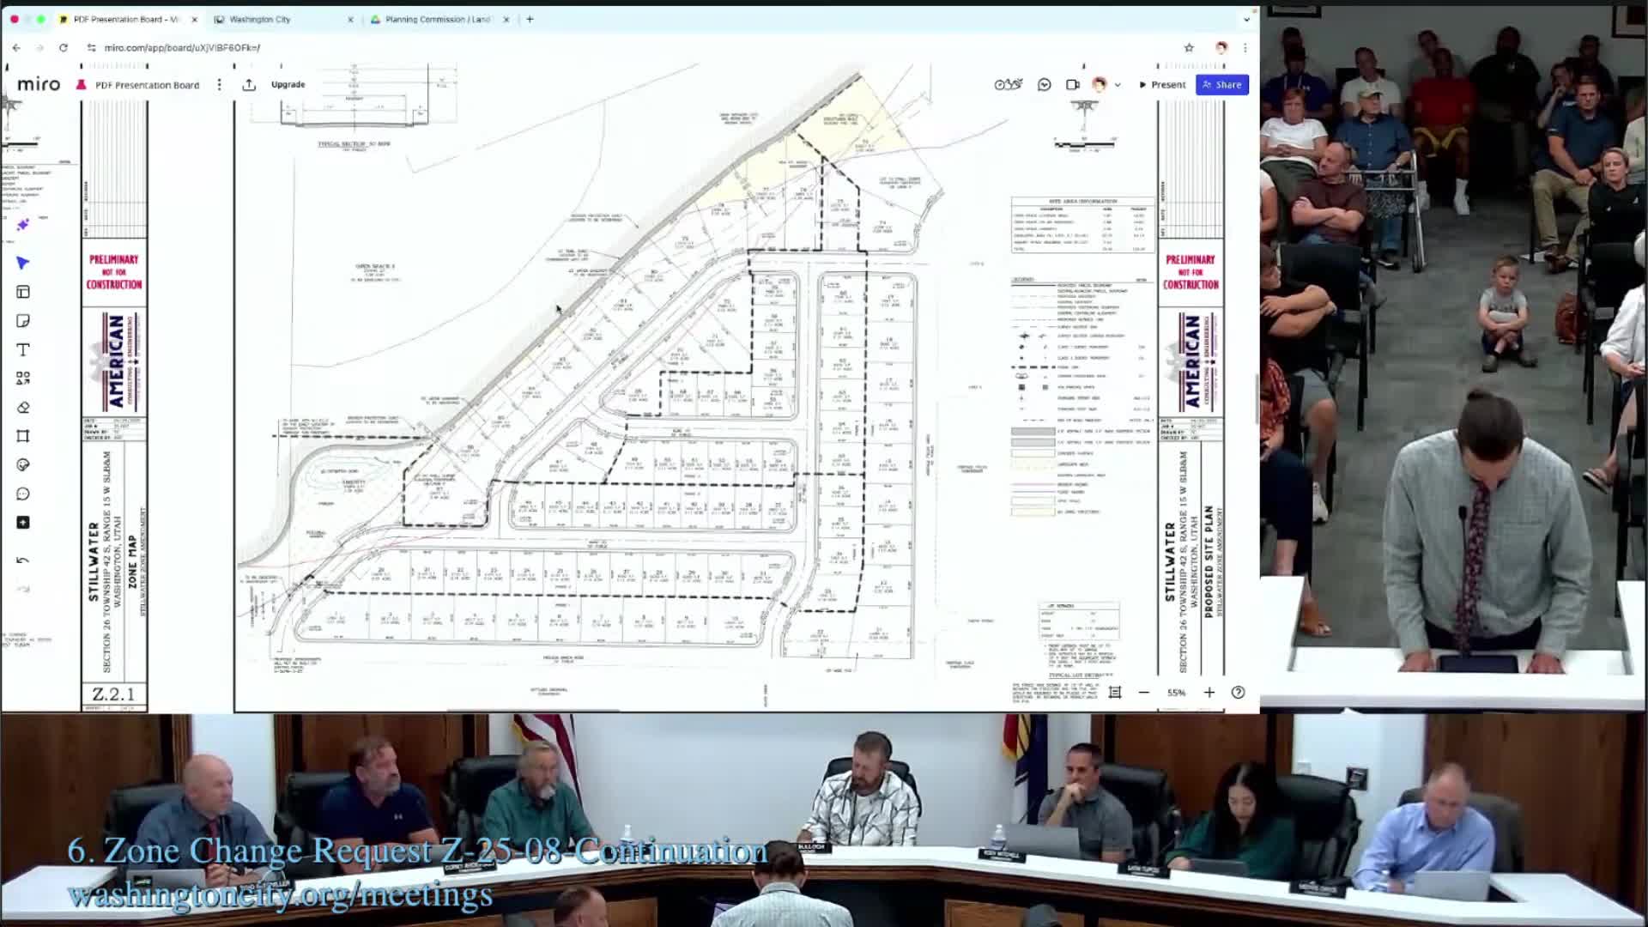Image resolution: width=1648 pixels, height=927 pixels.
Task: Expand Chrome tab search chevron
Action: [1246, 19]
